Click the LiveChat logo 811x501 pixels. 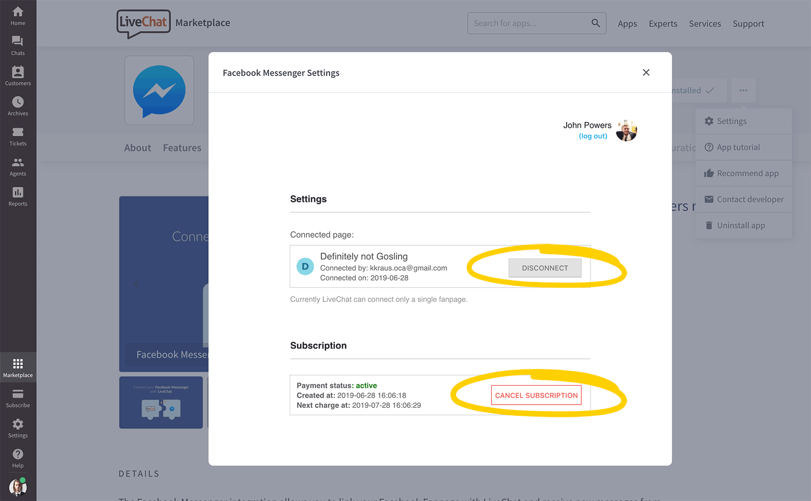[x=143, y=24]
